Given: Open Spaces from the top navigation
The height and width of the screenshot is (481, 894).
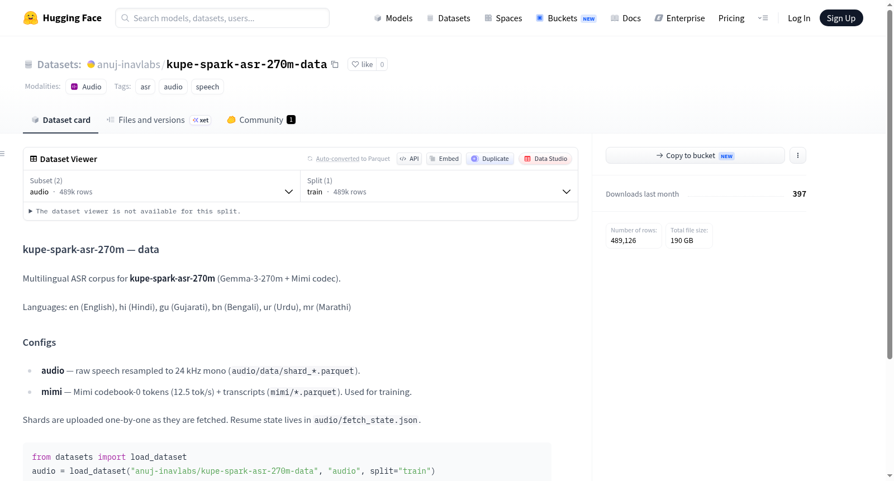Looking at the screenshot, I should pyautogui.click(x=503, y=18).
